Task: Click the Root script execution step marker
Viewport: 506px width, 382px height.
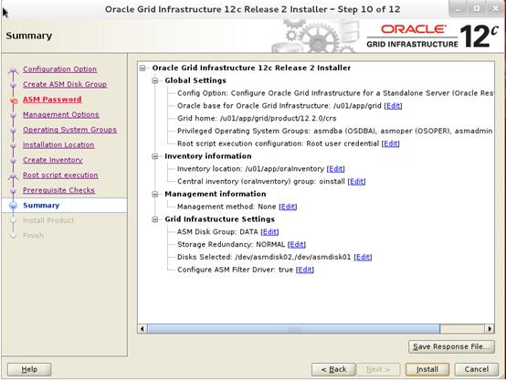Action: 13,176
